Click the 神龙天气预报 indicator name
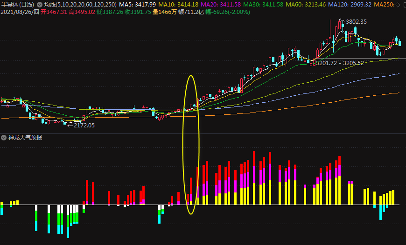This screenshot has width=406, height=245. [x=25, y=138]
